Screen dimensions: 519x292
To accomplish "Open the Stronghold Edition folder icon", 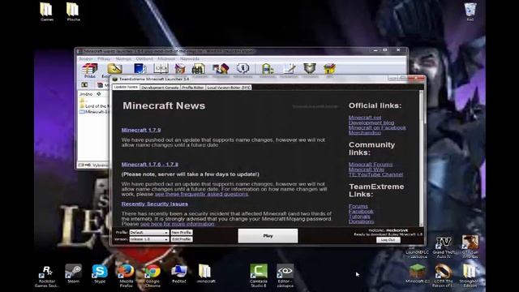I will pos(470,276).
